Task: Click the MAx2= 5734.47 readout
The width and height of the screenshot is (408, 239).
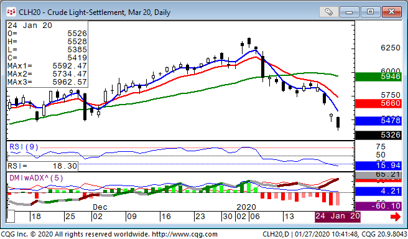Action: click(47, 74)
